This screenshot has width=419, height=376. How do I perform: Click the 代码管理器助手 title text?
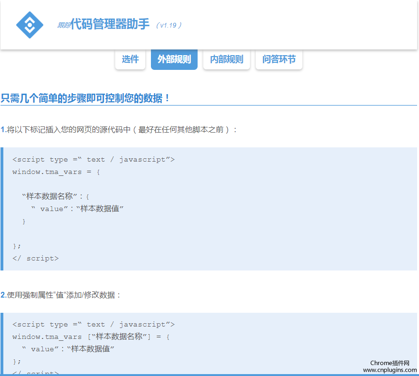pos(110,24)
